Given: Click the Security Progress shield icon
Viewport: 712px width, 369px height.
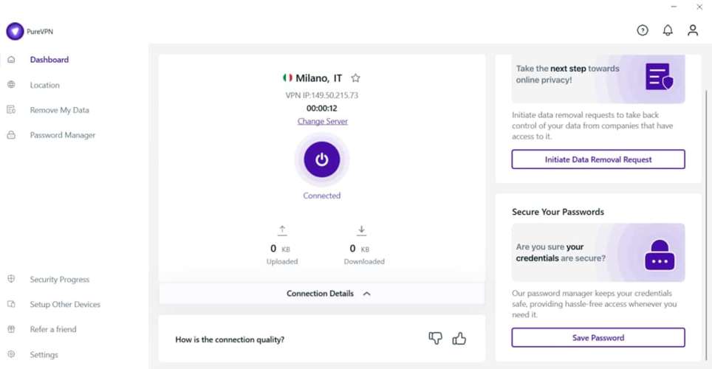Looking at the screenshot, I should (x=11, y=280).
